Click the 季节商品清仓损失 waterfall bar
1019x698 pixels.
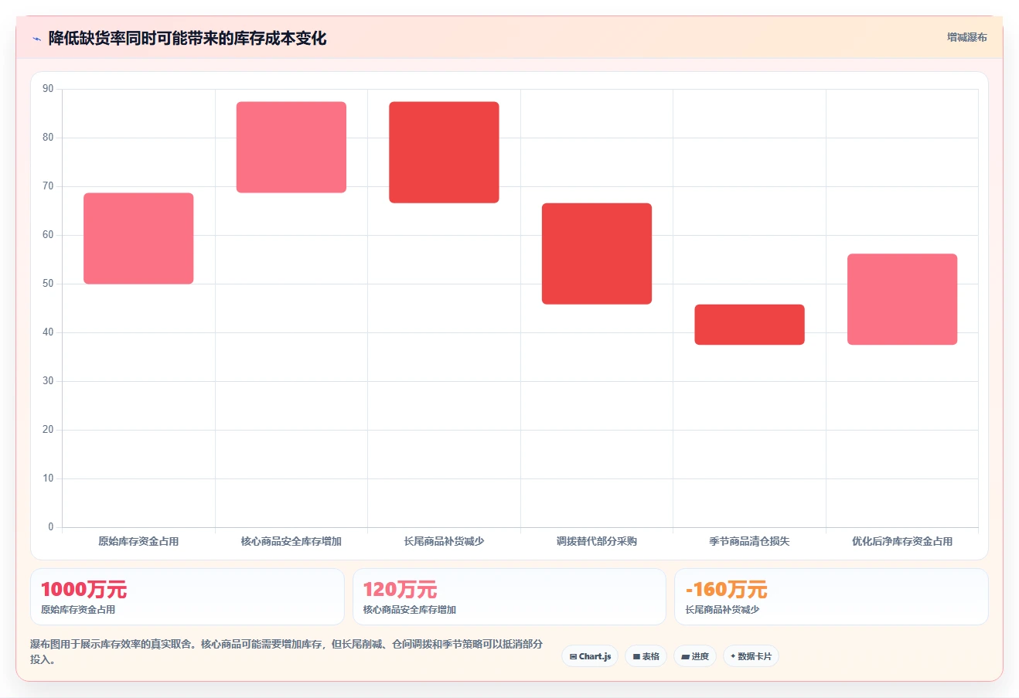(x=749, y=325)
